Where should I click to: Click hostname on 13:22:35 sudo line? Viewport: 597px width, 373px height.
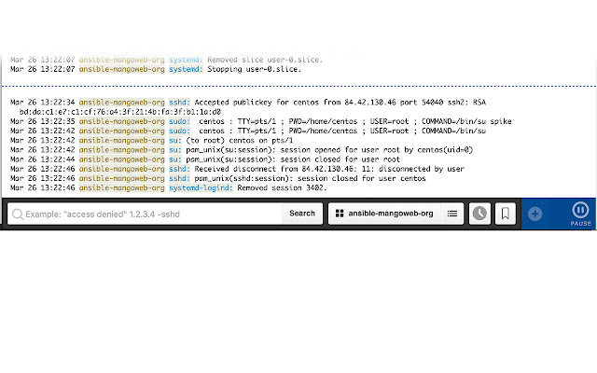coord(122,121)
